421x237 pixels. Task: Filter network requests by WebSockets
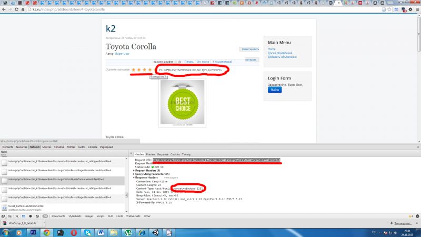(133, 216)
